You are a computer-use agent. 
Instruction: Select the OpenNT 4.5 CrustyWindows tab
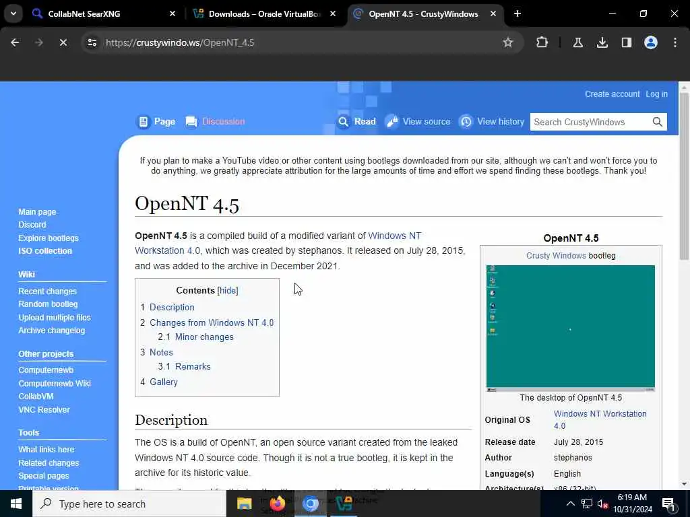pyautogui.click(x=423, y=14)
